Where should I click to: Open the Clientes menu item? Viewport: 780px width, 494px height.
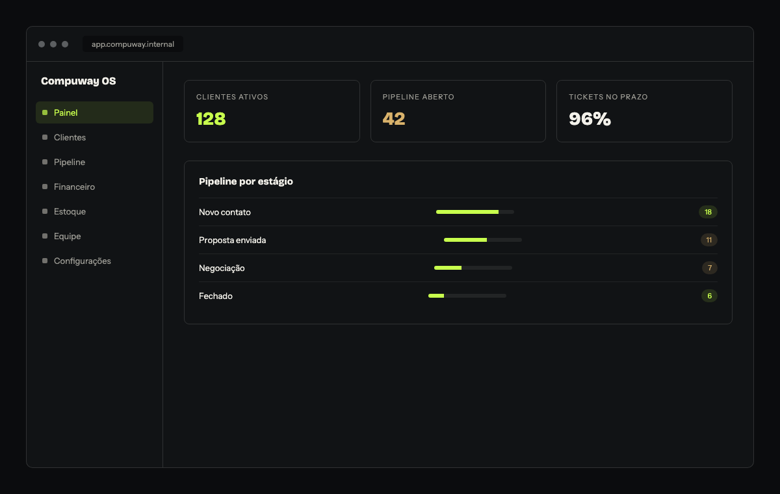tap(94, 137)
